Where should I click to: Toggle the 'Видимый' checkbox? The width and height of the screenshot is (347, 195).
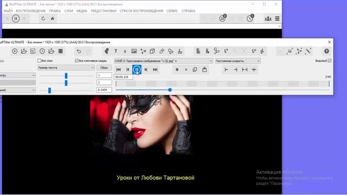(x=330, y=61)
